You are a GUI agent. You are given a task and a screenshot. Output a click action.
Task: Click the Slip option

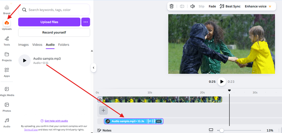point(201,6)
